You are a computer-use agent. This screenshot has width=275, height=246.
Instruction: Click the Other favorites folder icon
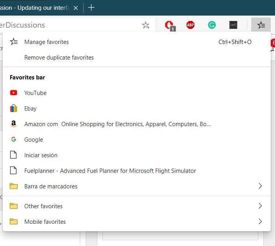point(14,206)
